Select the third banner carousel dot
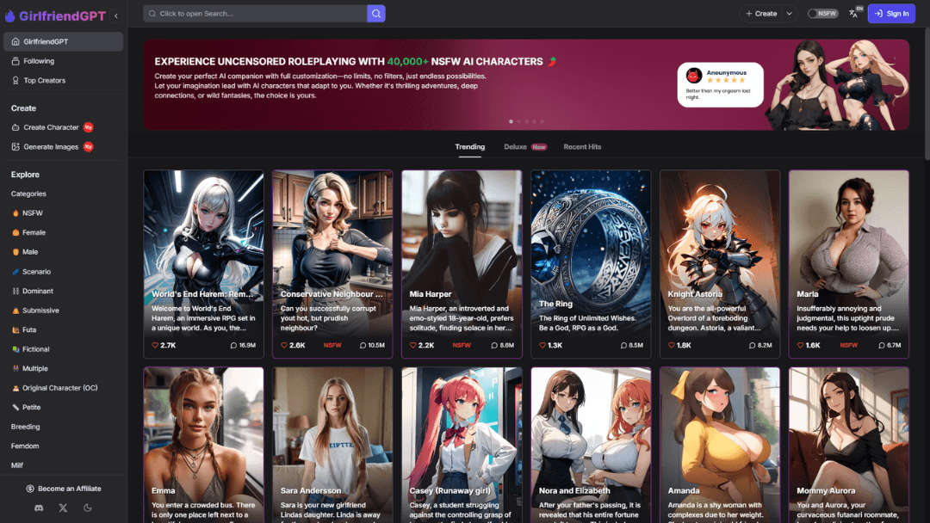930x523 pixels. 526,121
